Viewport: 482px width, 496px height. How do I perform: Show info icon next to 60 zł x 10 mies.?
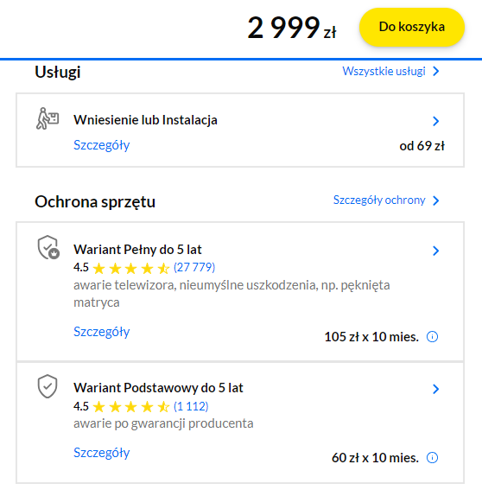click(x=432, y=457)
